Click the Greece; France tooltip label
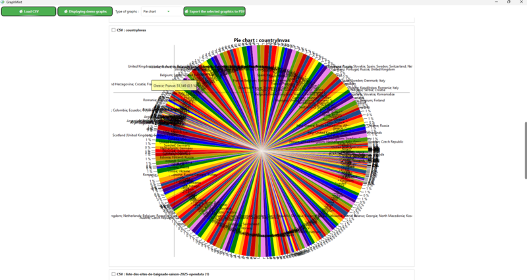 click(175, 85)
